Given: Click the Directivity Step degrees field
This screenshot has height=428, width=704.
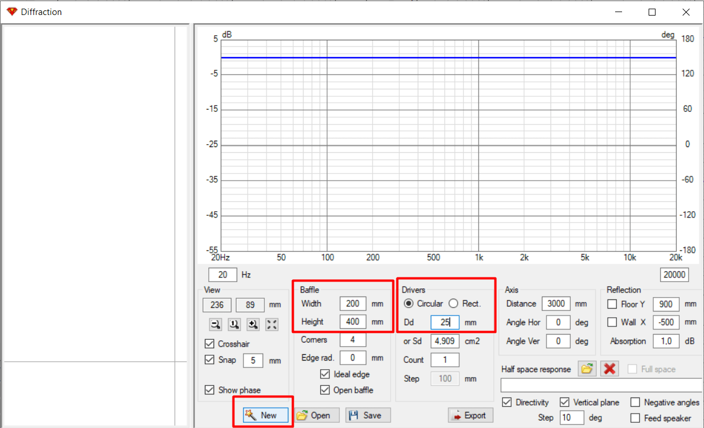Looking at the screenshot, I should pyautogui.click(x=572, y=418).
